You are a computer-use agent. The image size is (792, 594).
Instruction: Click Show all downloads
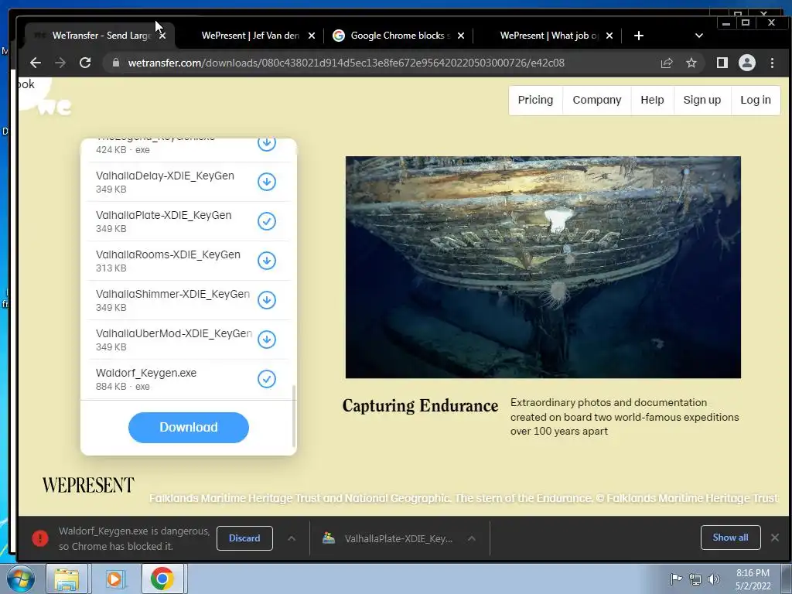tap(730, 538)
